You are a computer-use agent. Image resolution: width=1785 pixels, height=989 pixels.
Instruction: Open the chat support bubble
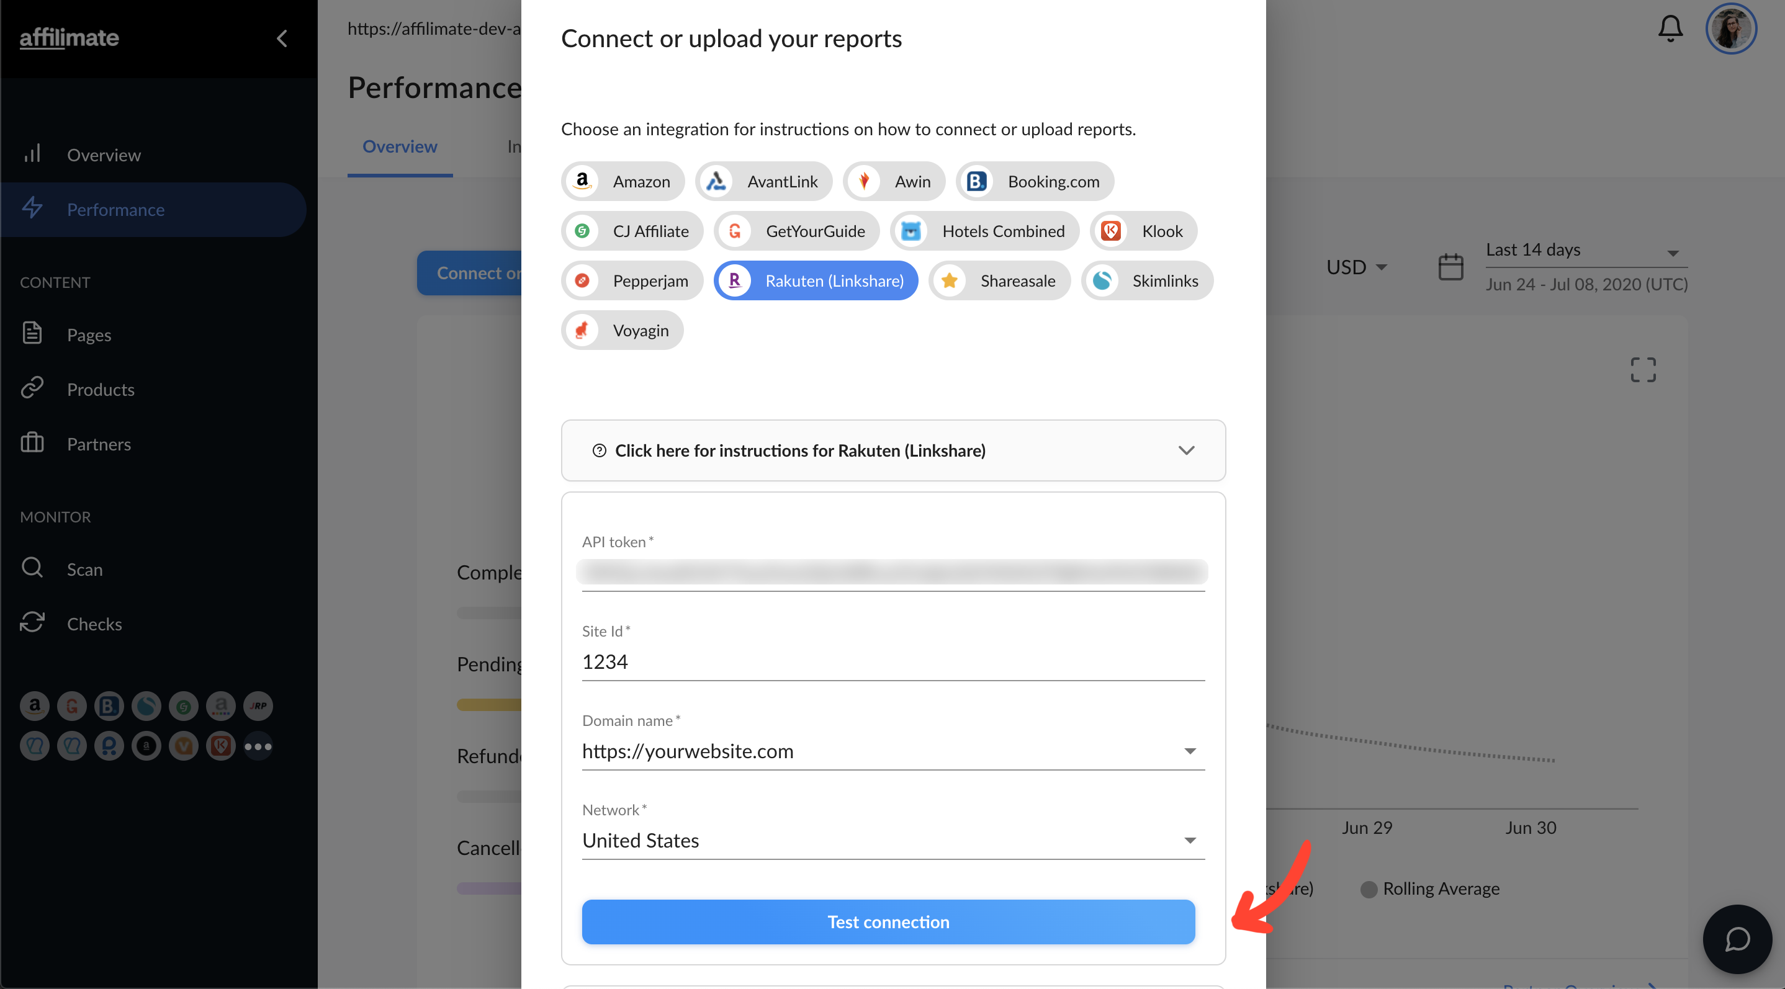(1737, 939)
